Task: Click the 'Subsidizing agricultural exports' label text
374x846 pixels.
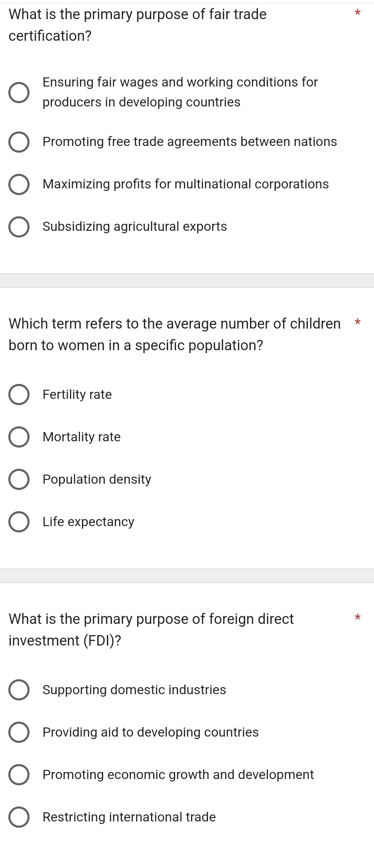Action: (135, 227)
